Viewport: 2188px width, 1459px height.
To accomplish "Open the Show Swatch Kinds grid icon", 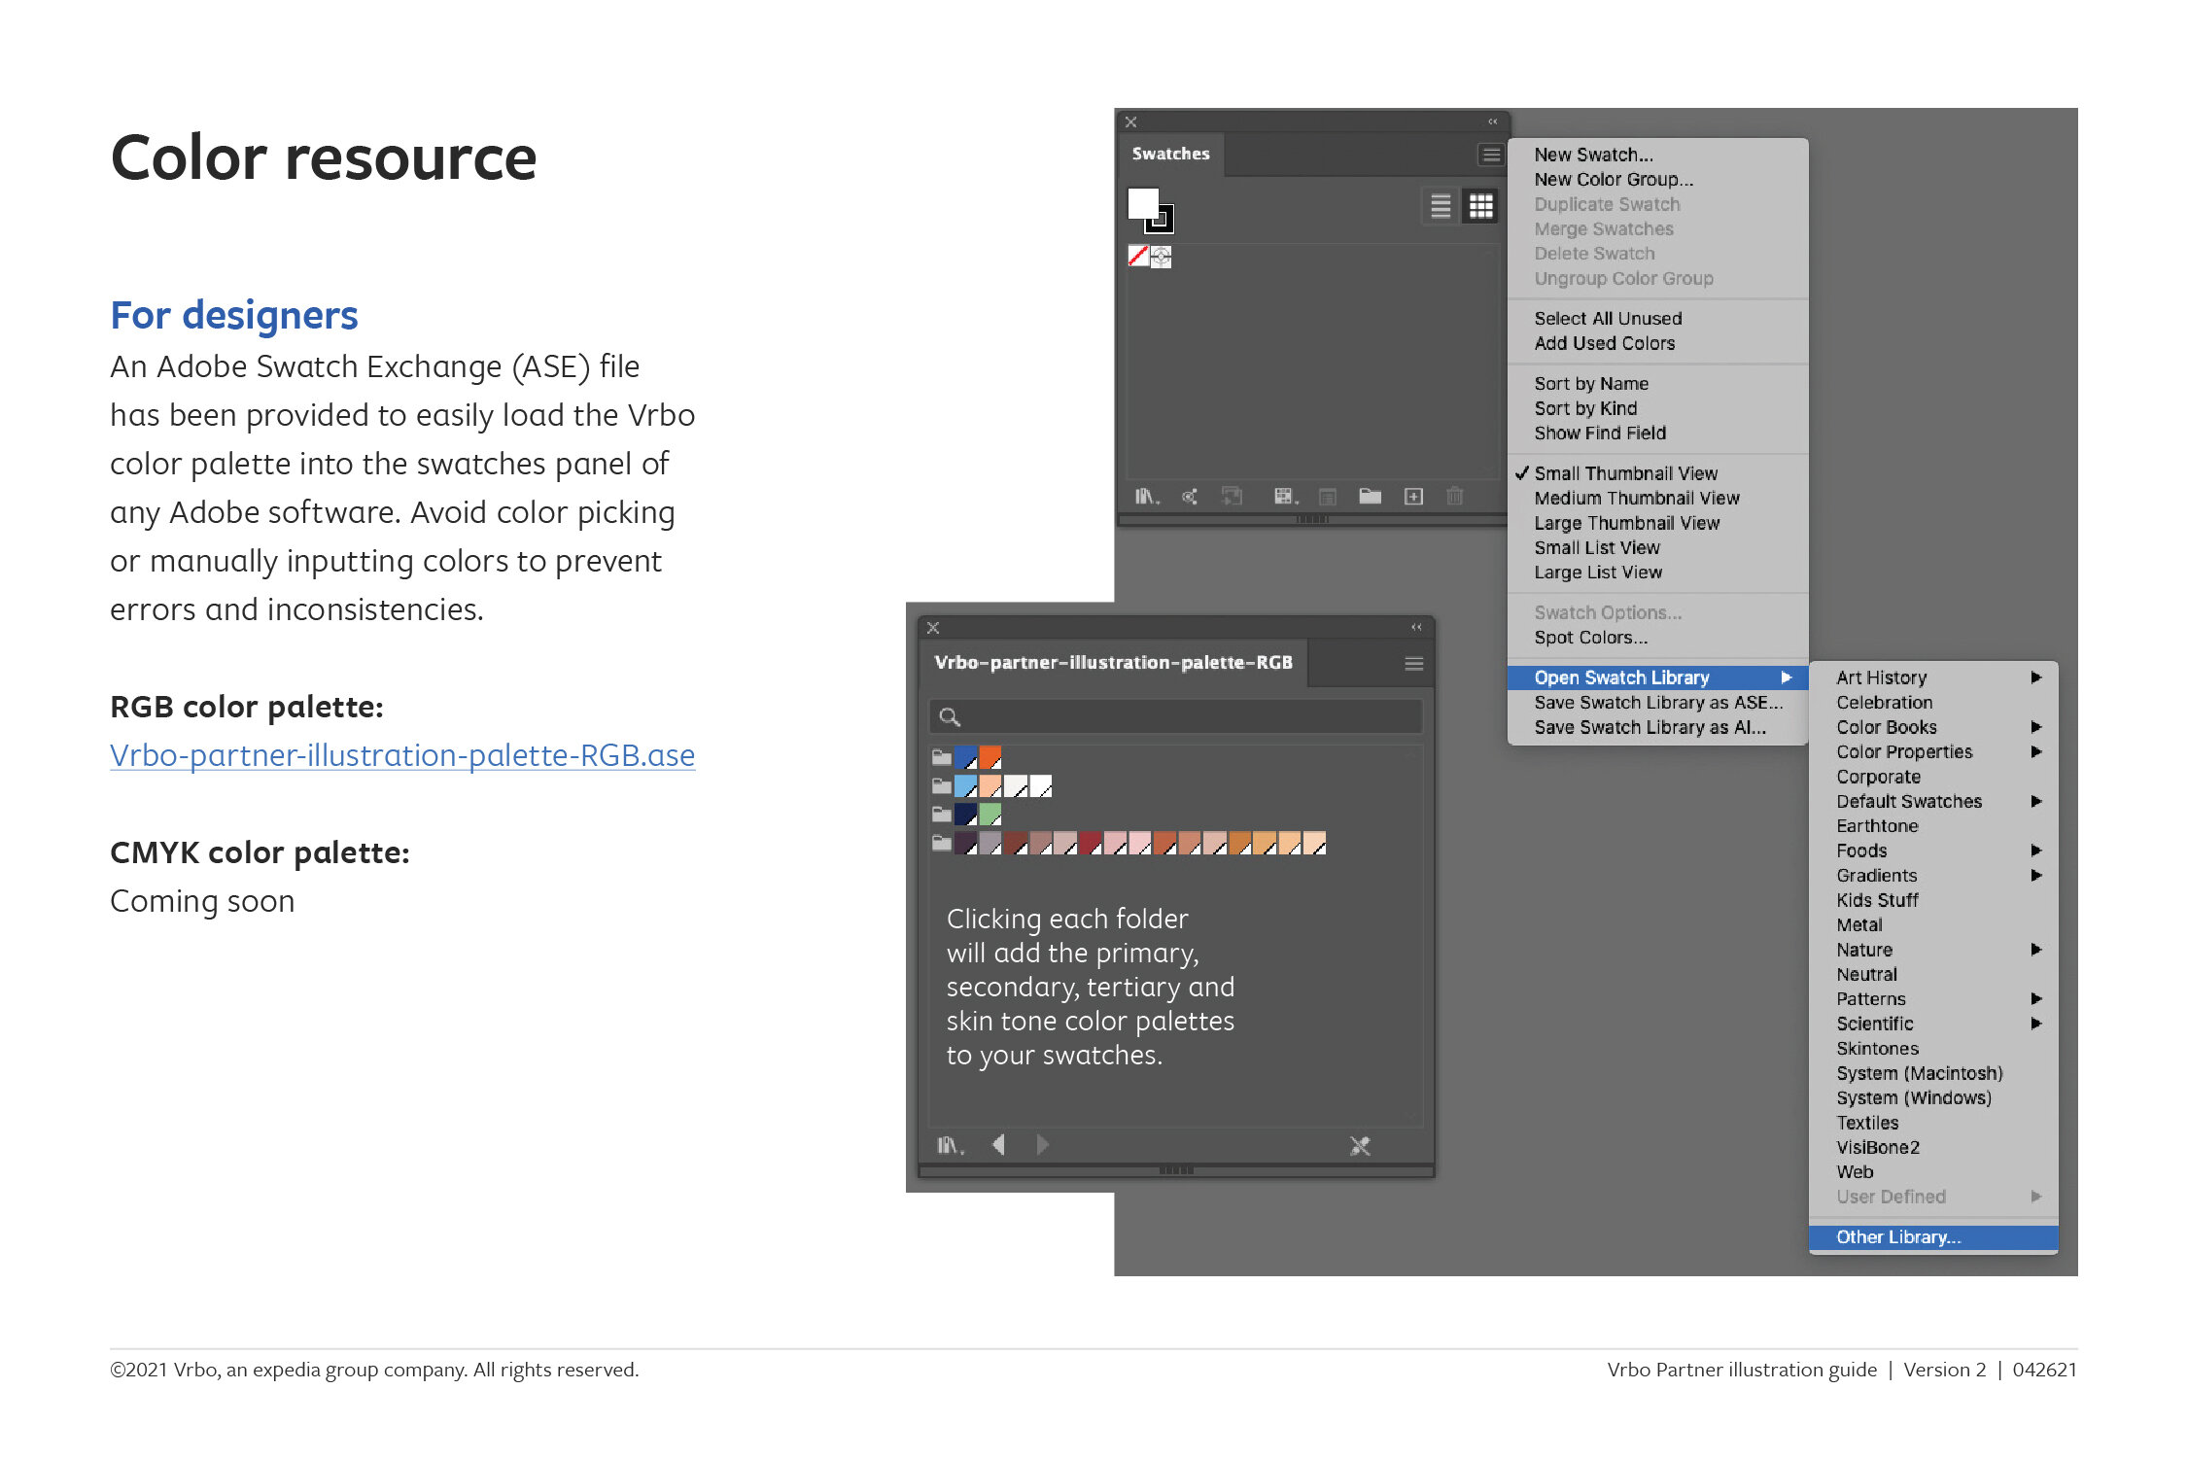I will tap(1286, 497).
